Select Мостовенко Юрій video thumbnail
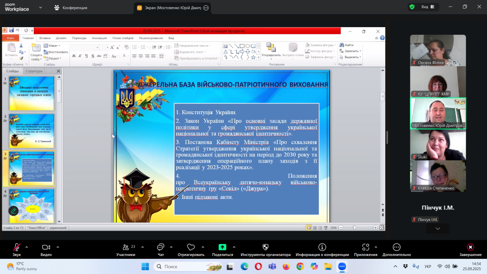Viewport: 487px width, 274px height. pyautogui.click(x=438, y=113)
